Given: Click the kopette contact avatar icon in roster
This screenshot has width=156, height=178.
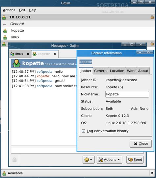Looking at the screenshot, I should tap(5, 31).
